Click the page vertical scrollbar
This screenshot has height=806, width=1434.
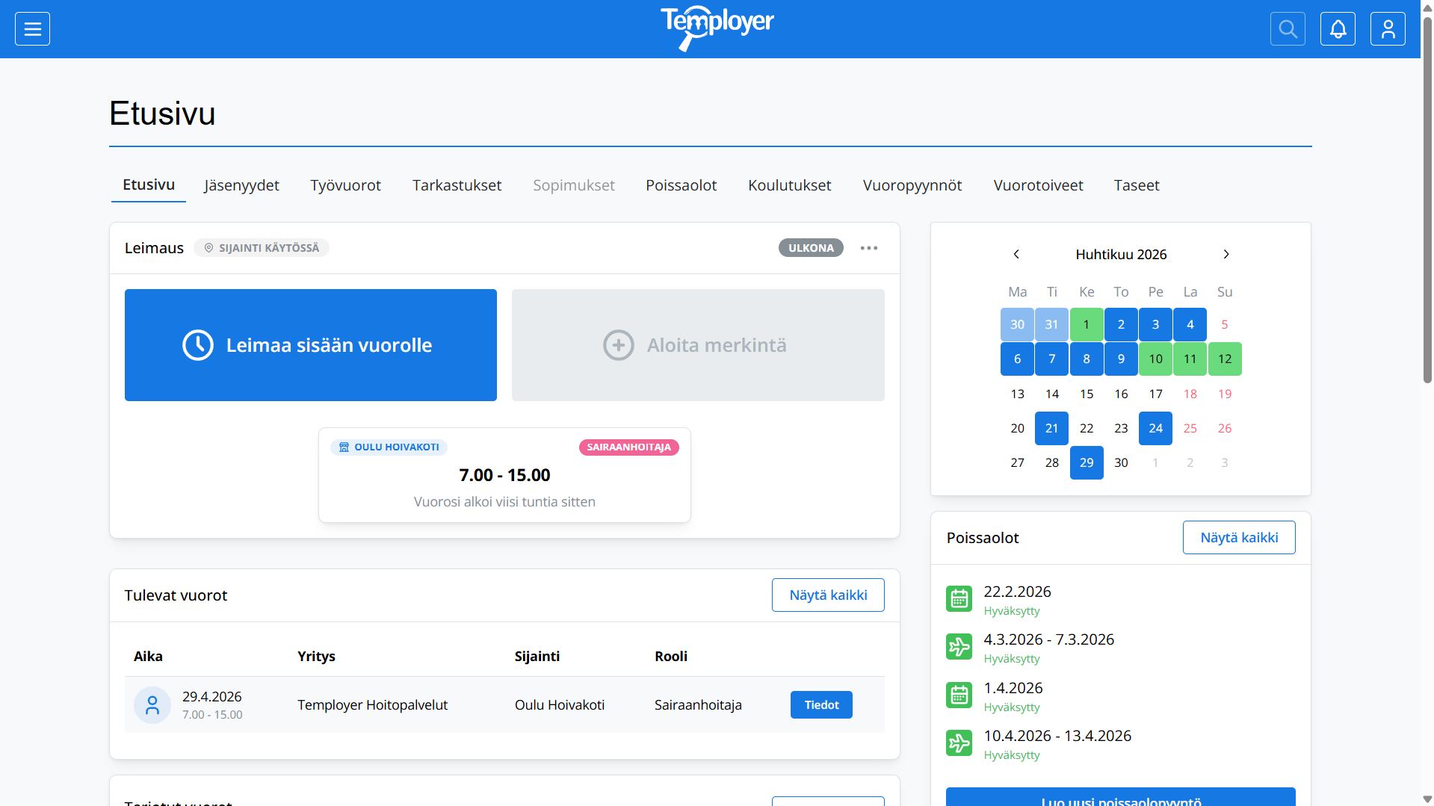point(1427,200)
